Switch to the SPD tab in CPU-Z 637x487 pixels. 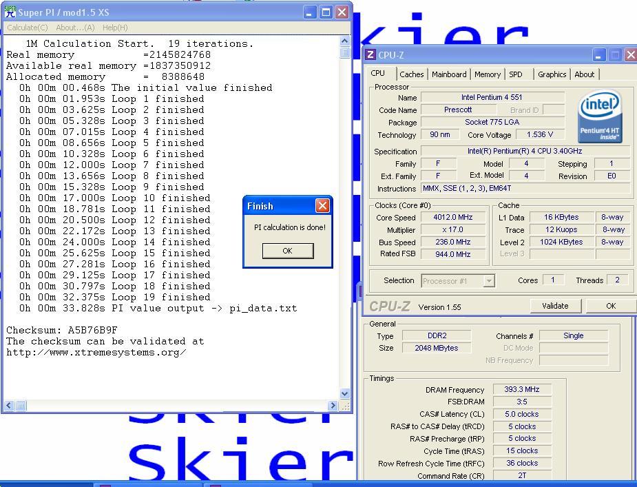[x=516, y=74]
